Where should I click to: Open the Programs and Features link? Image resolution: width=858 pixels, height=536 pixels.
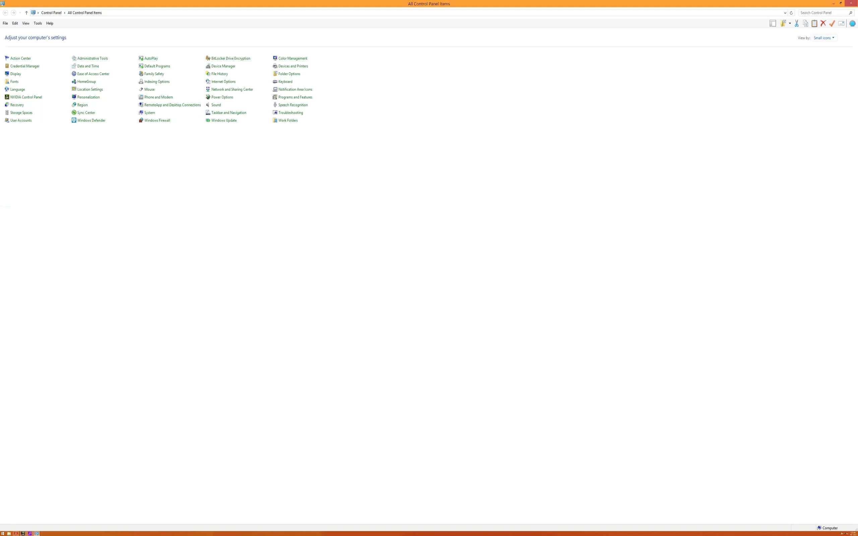295,97
